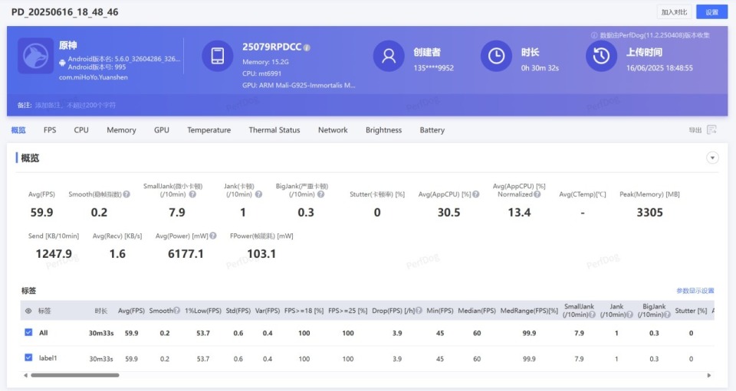Click the scrollbar right arrow
This screenshot has height=391, width=736.
(x=708, y=375)
